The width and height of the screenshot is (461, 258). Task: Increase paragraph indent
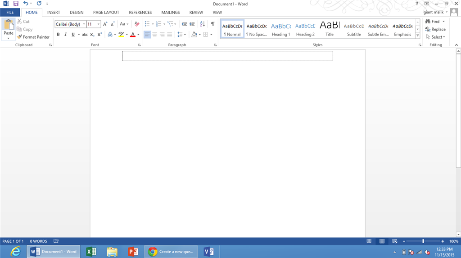click(x=192, y=24)
